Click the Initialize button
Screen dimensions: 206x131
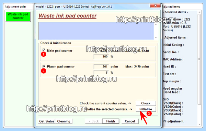[146, 109]
